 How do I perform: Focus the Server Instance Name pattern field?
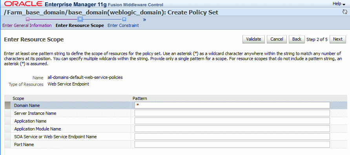coord(232,113)
